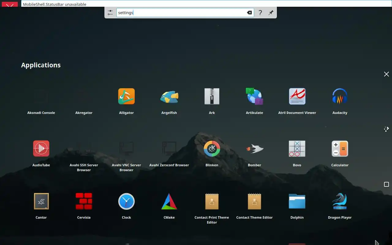This screenshot has height=245, width=392.
Task: Open Bovo tic-tac-toe icon
Action: (x=297, y=149)
